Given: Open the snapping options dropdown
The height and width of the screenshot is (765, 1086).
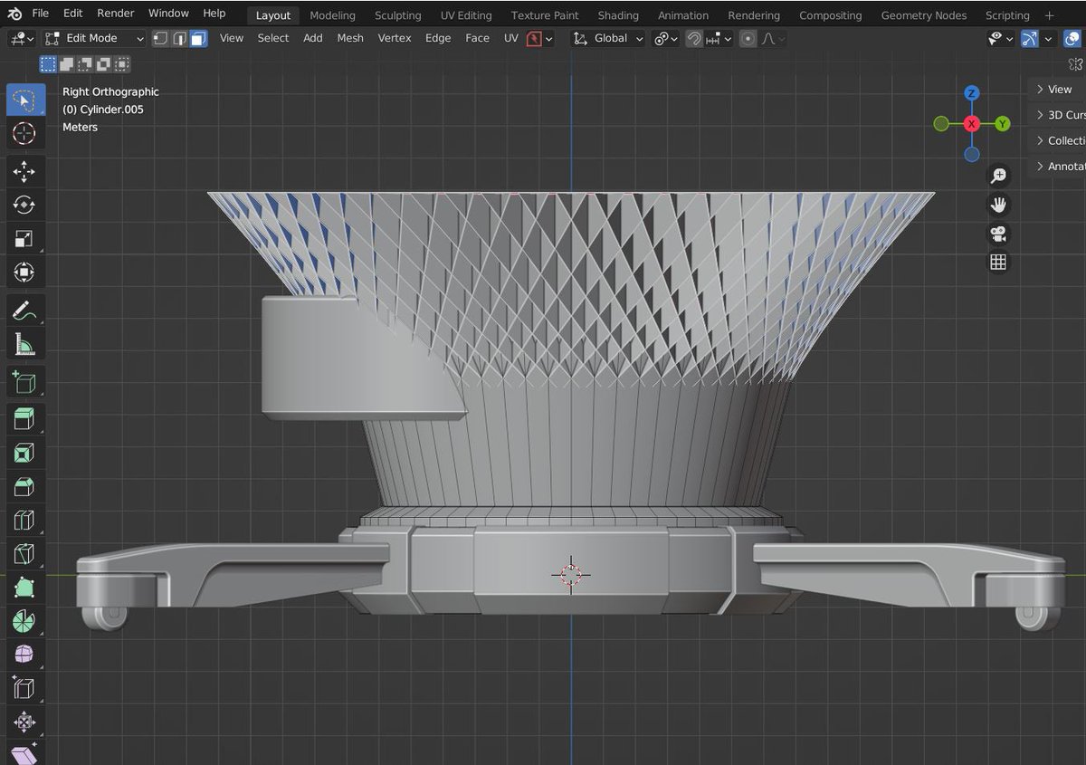Looking at the screenshot, I should (x=719, y=38).
